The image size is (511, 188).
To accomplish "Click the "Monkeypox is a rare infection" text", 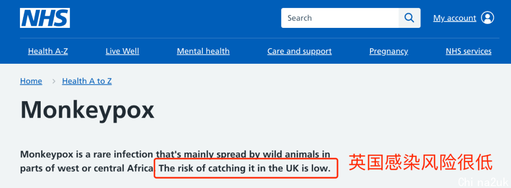I will coord(87,154).
